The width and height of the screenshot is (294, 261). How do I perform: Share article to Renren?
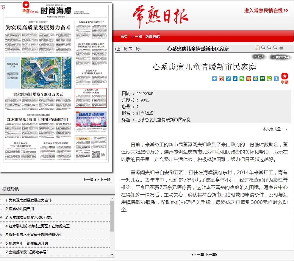(235, 79)
